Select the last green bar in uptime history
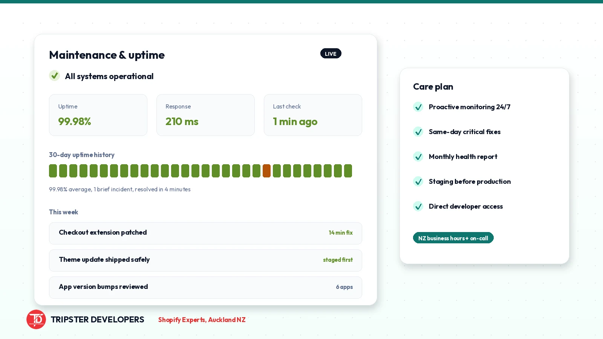 348,171
